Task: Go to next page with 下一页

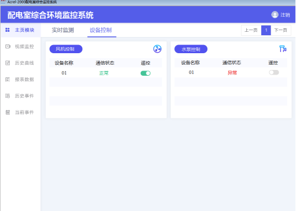Action: [281, 30]
